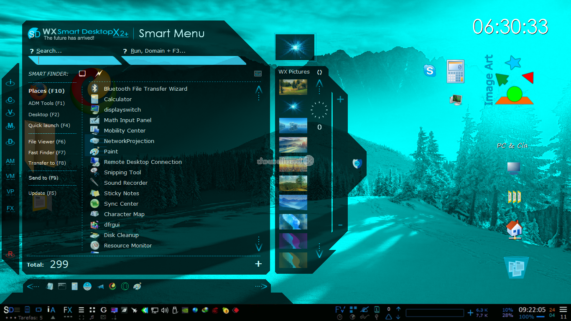Image resolution: width=571 pixels, height=321 pixels.
Task: Refresh WX Pictures with cycle icon
Action: tap(320, 72)
